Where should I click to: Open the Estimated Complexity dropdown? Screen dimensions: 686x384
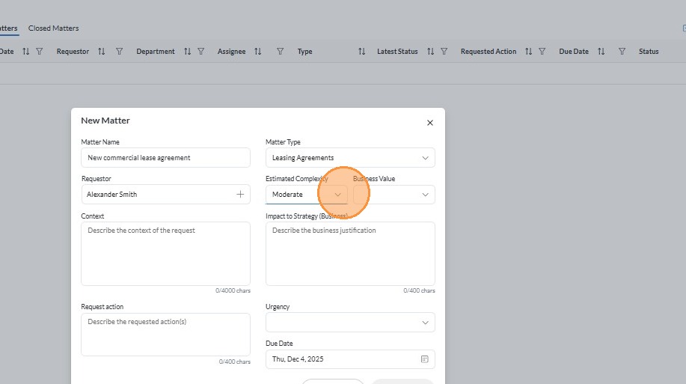[x=337, y=195]
